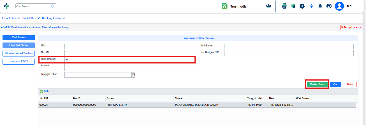Click the No. RM column header
366x125 pixels.
pos(43,98)
